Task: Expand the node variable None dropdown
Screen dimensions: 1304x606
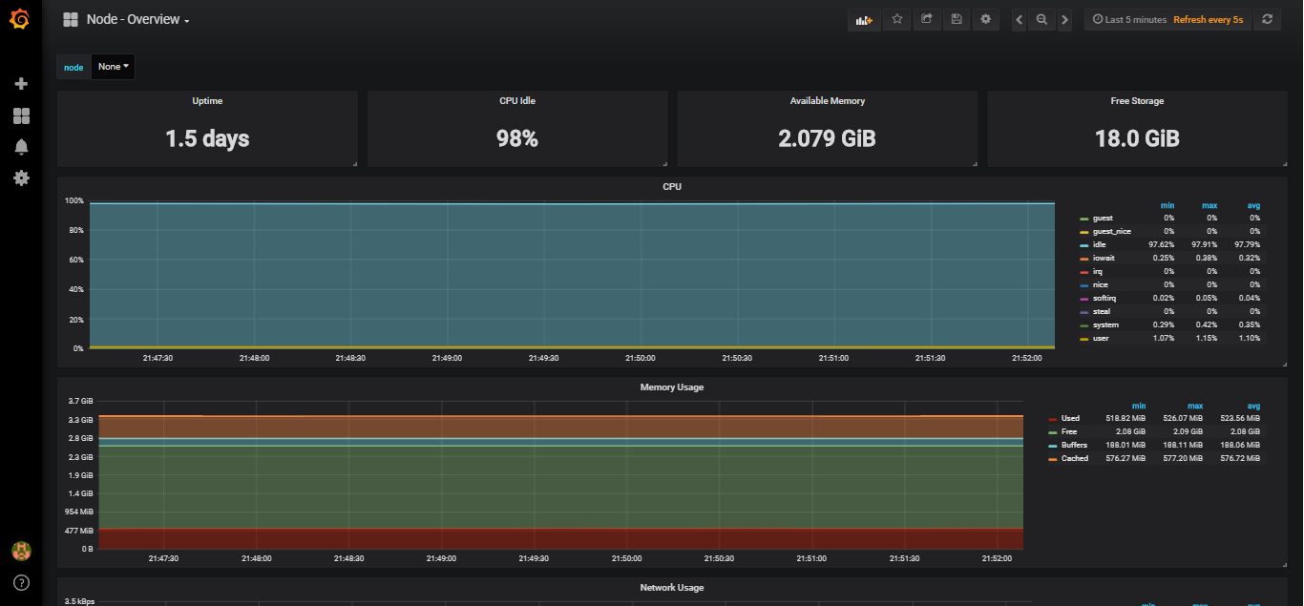Action: [114, 67]
